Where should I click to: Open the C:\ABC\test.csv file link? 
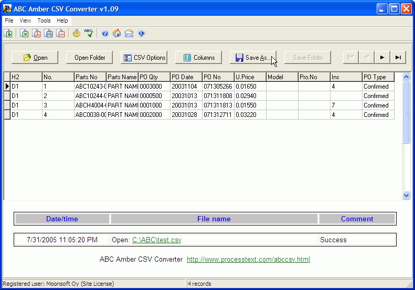click(x=156, y=240)
